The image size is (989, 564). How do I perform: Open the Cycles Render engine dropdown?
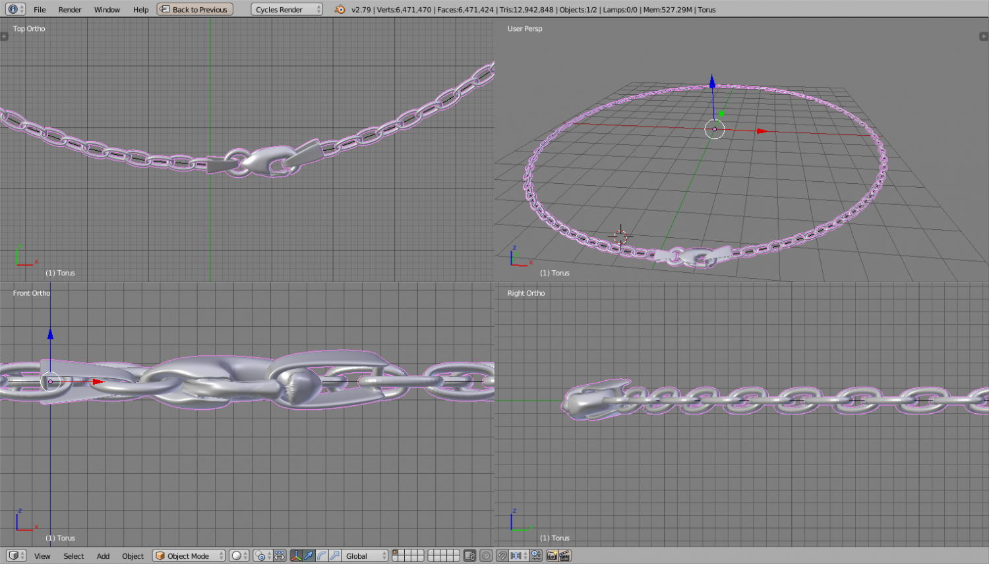[x=287, y=9]
